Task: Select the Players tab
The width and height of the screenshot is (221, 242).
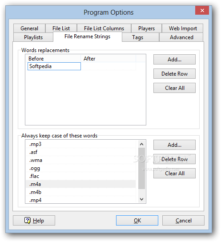Action: [146, 28]
